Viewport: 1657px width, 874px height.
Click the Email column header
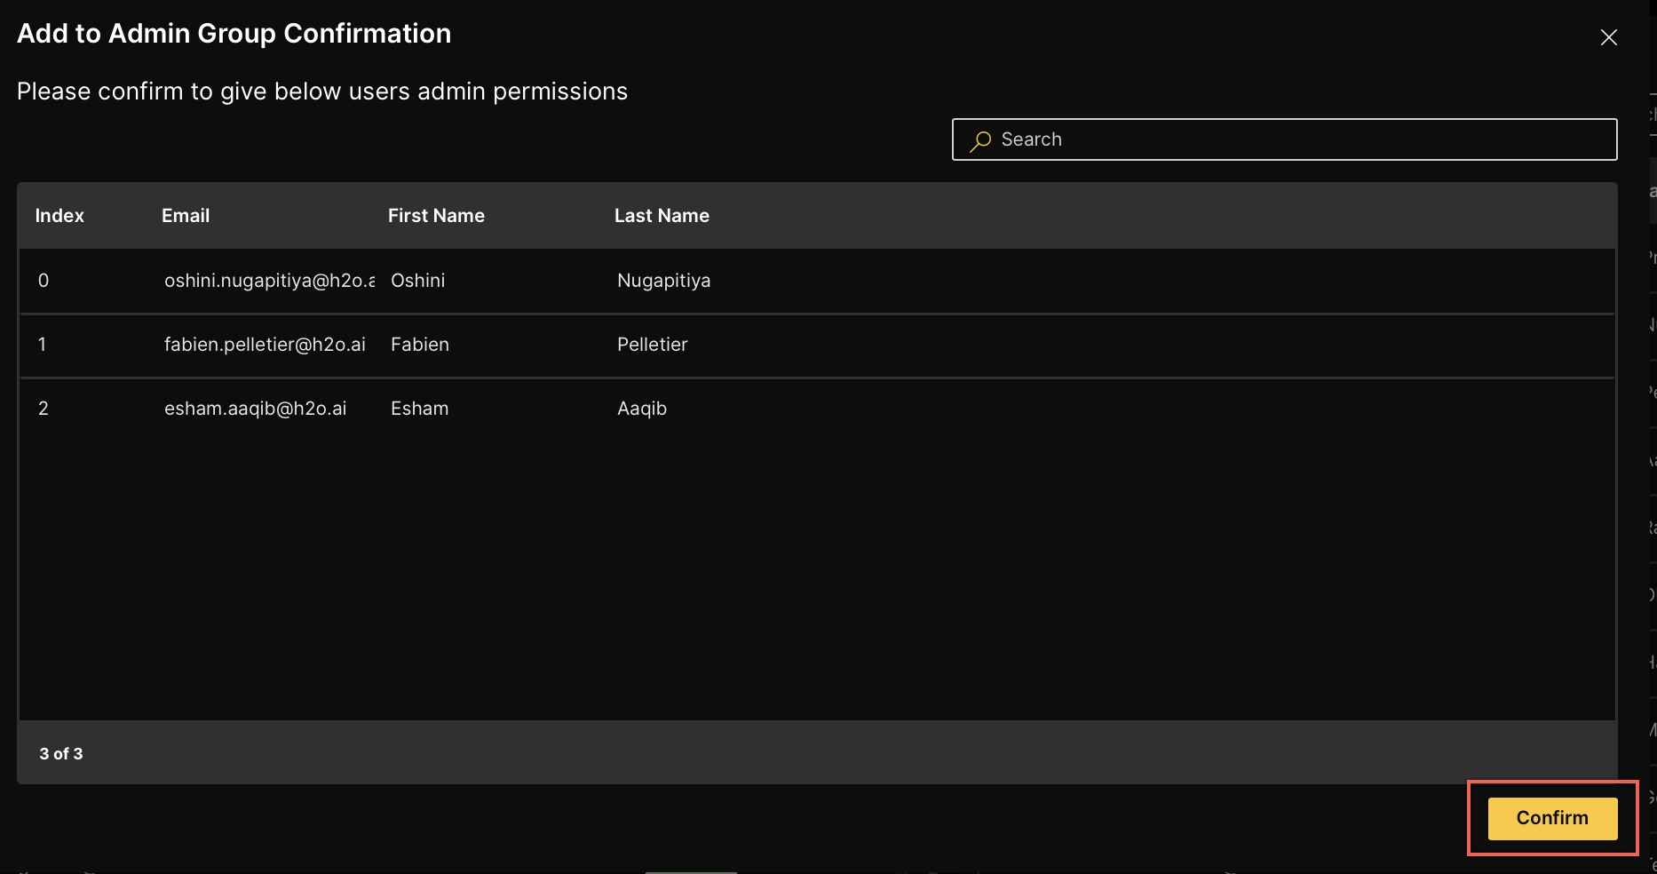pos(186,215)
